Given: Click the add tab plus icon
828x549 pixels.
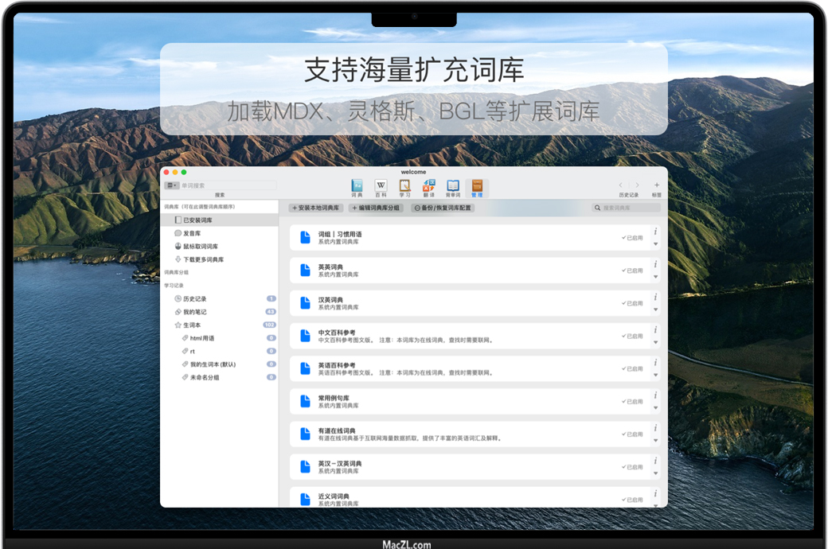Looking at the screenshot, I should point(656,185).
